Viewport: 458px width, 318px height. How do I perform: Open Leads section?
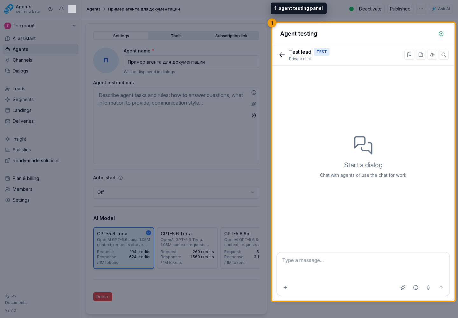pyautogui.click(x=40, y=89)
